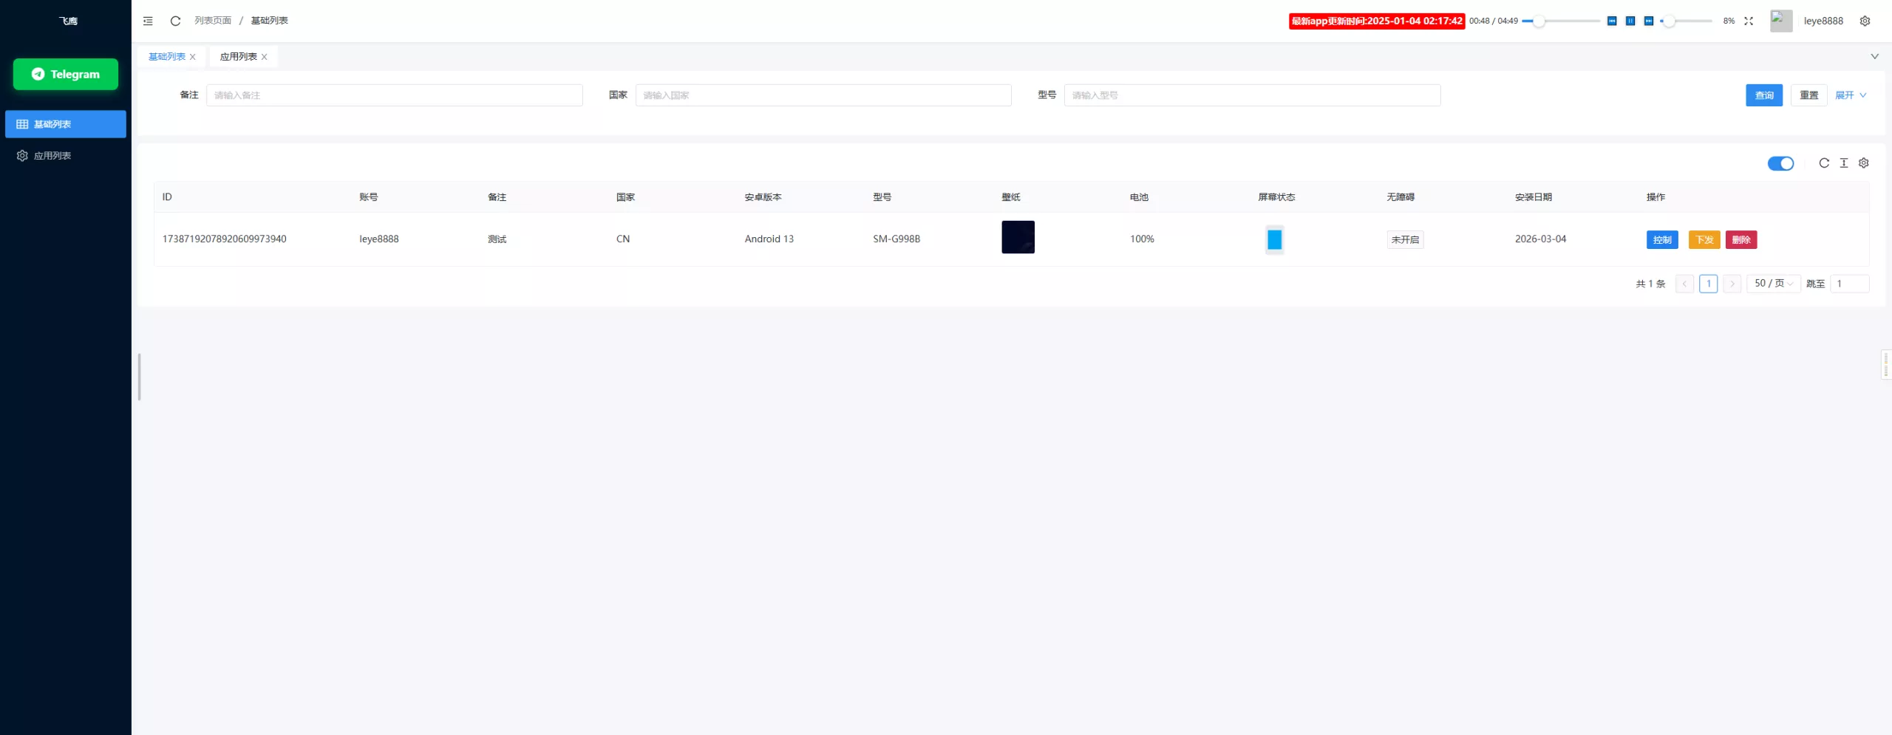Select 应用列表 in the sidebar
1892x735 pixels.
click(x=66, y=155)
